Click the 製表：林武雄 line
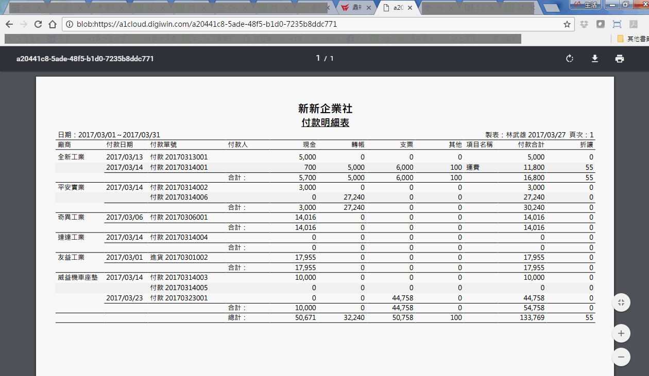This screenshot has width=649, height=376. (x=539, y=135)
